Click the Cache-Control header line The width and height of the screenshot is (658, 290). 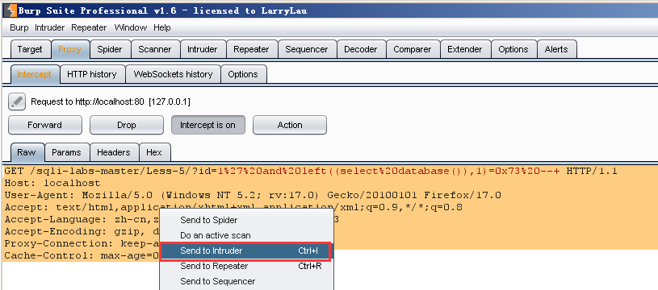pyautogui.click(x=82, y=255)
